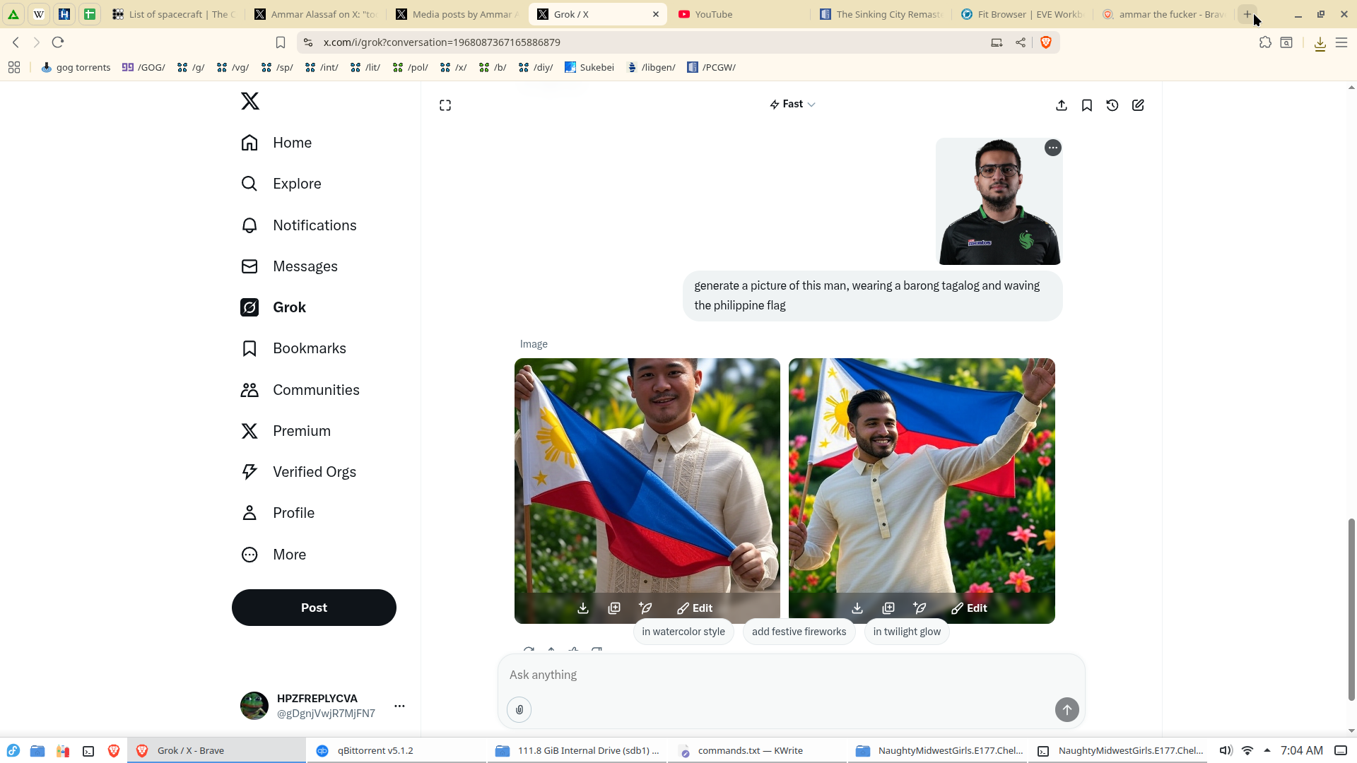The width and height of the screenshot is (1357, 763).
Task: Switch to the YouTube tab
Action: click(x=740, y=14)
